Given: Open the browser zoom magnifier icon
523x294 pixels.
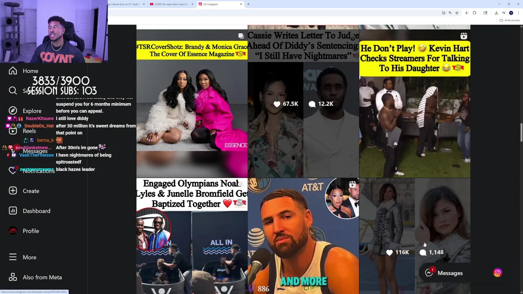Looking at the screenshot, I should (450, 13).
